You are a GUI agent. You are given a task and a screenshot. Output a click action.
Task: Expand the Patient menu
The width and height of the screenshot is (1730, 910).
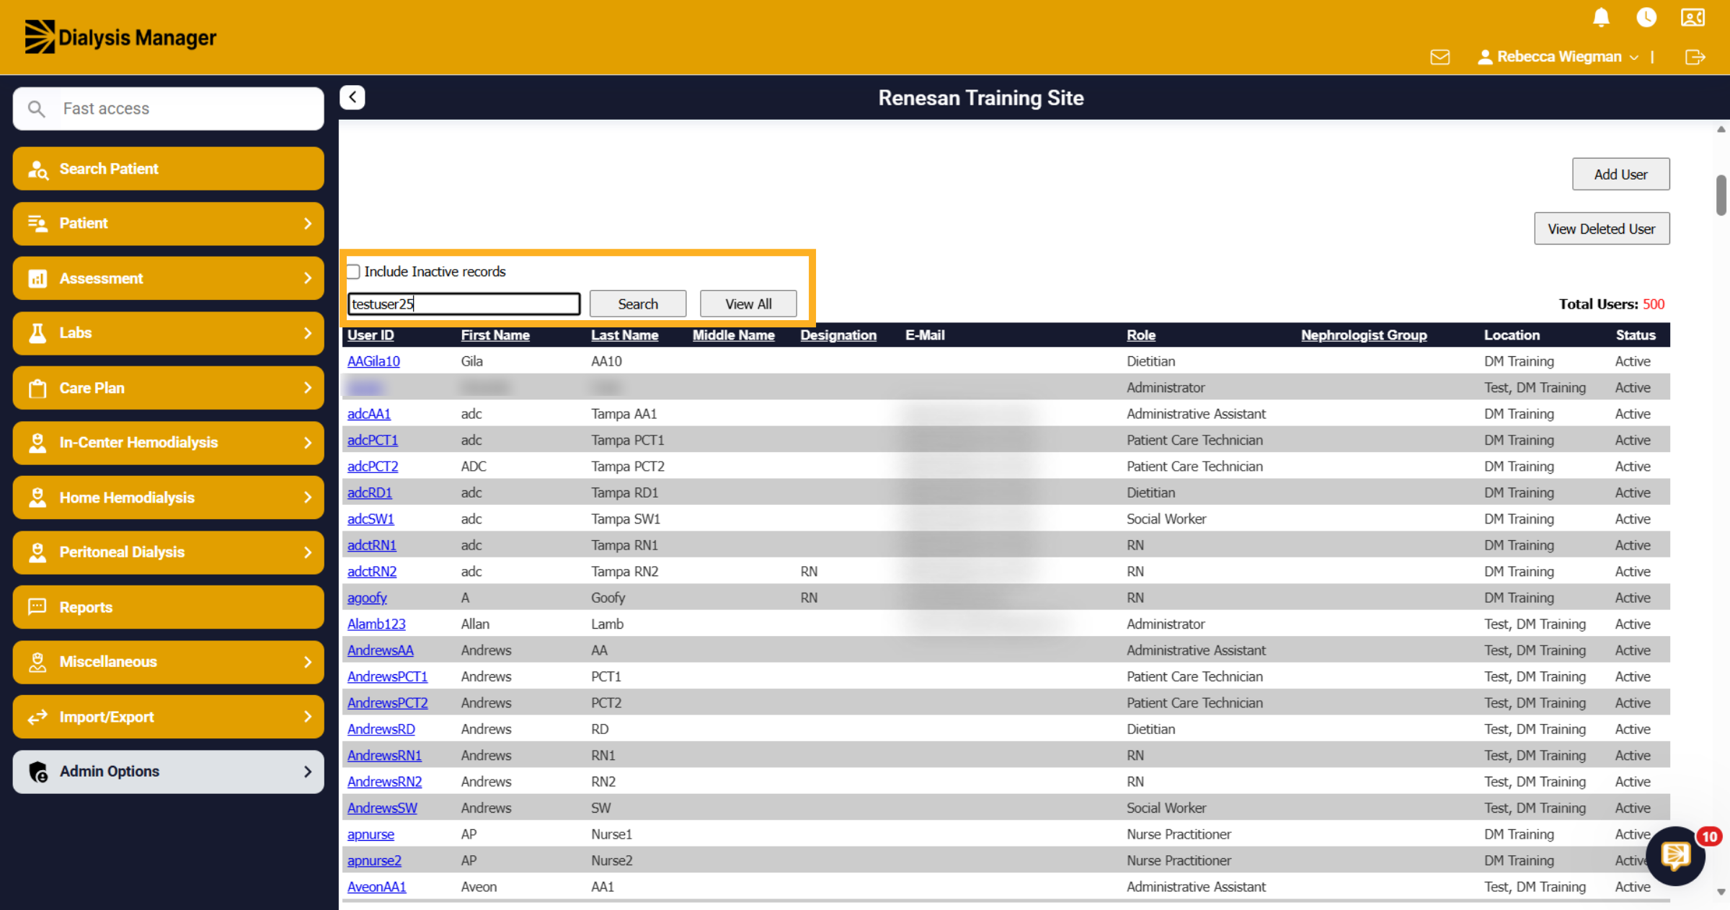tap(168, 224)
